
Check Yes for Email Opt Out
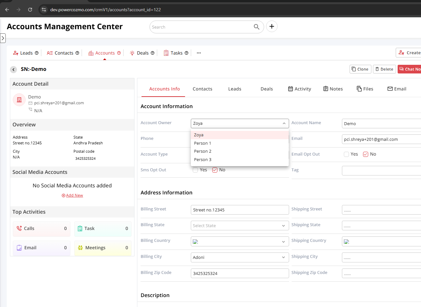pos(346,154)
